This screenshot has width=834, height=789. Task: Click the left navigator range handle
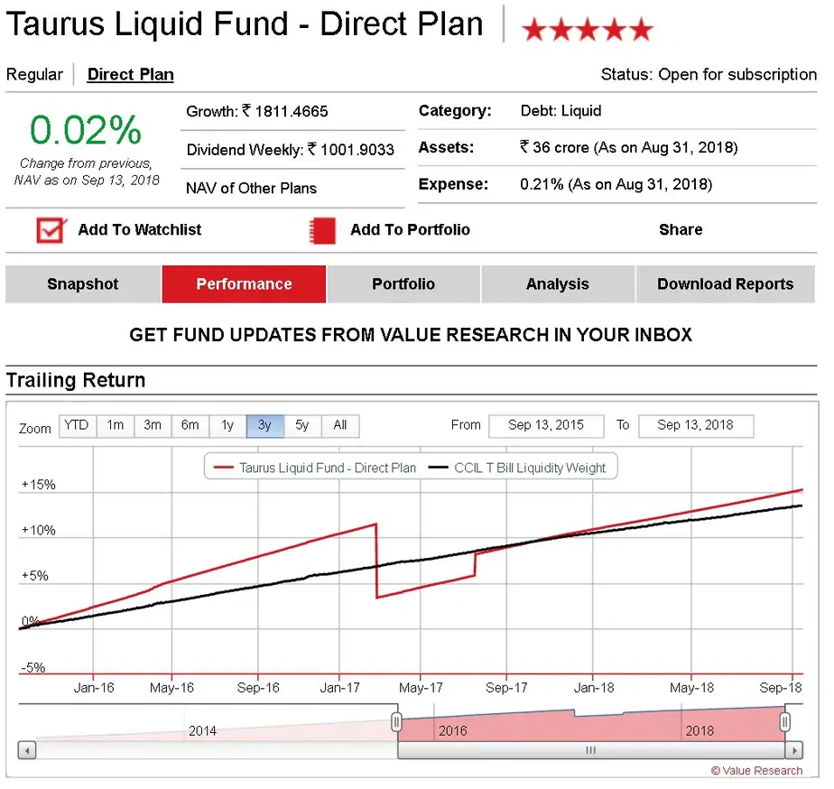(x=396, y=722)
